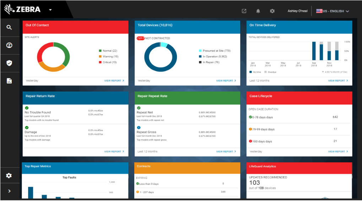362x201 pixels.
Task: Click the tallest bar in Top Faults chart
Action: coord(31,192)
